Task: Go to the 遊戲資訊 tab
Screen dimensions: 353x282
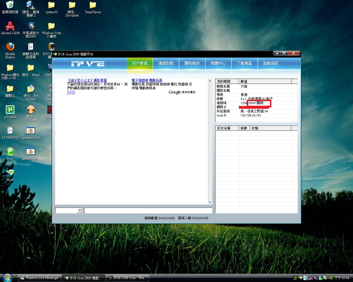Action: coord(271,63)
